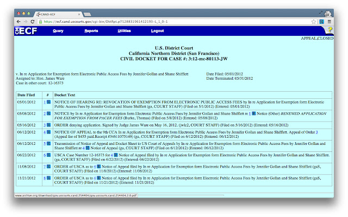This screenshot has height=217, width=348.
Task: Click the lock icon in address bar
Action: 40,22
